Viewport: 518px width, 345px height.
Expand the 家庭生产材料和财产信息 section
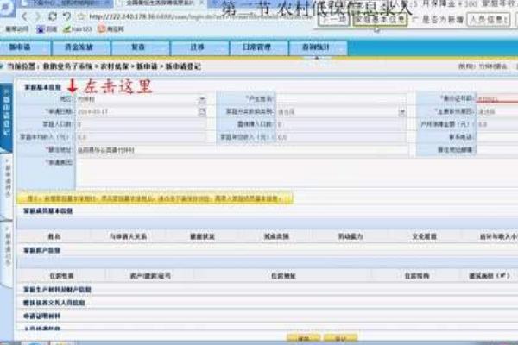pyautogui.click(x=57, y=290)
